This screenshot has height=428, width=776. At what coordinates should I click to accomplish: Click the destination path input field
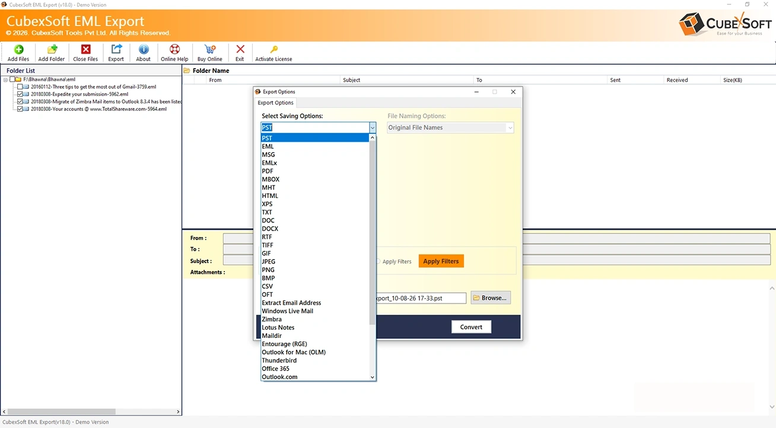[420, 298]
